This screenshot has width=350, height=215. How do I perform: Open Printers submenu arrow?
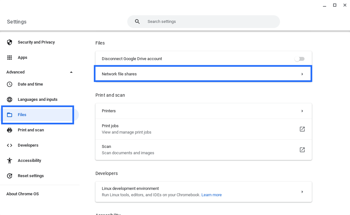302,111
